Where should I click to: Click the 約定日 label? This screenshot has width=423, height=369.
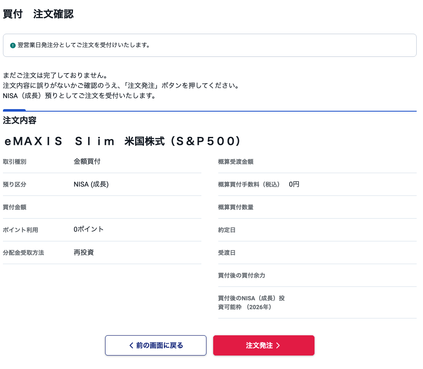click(227, 230)
